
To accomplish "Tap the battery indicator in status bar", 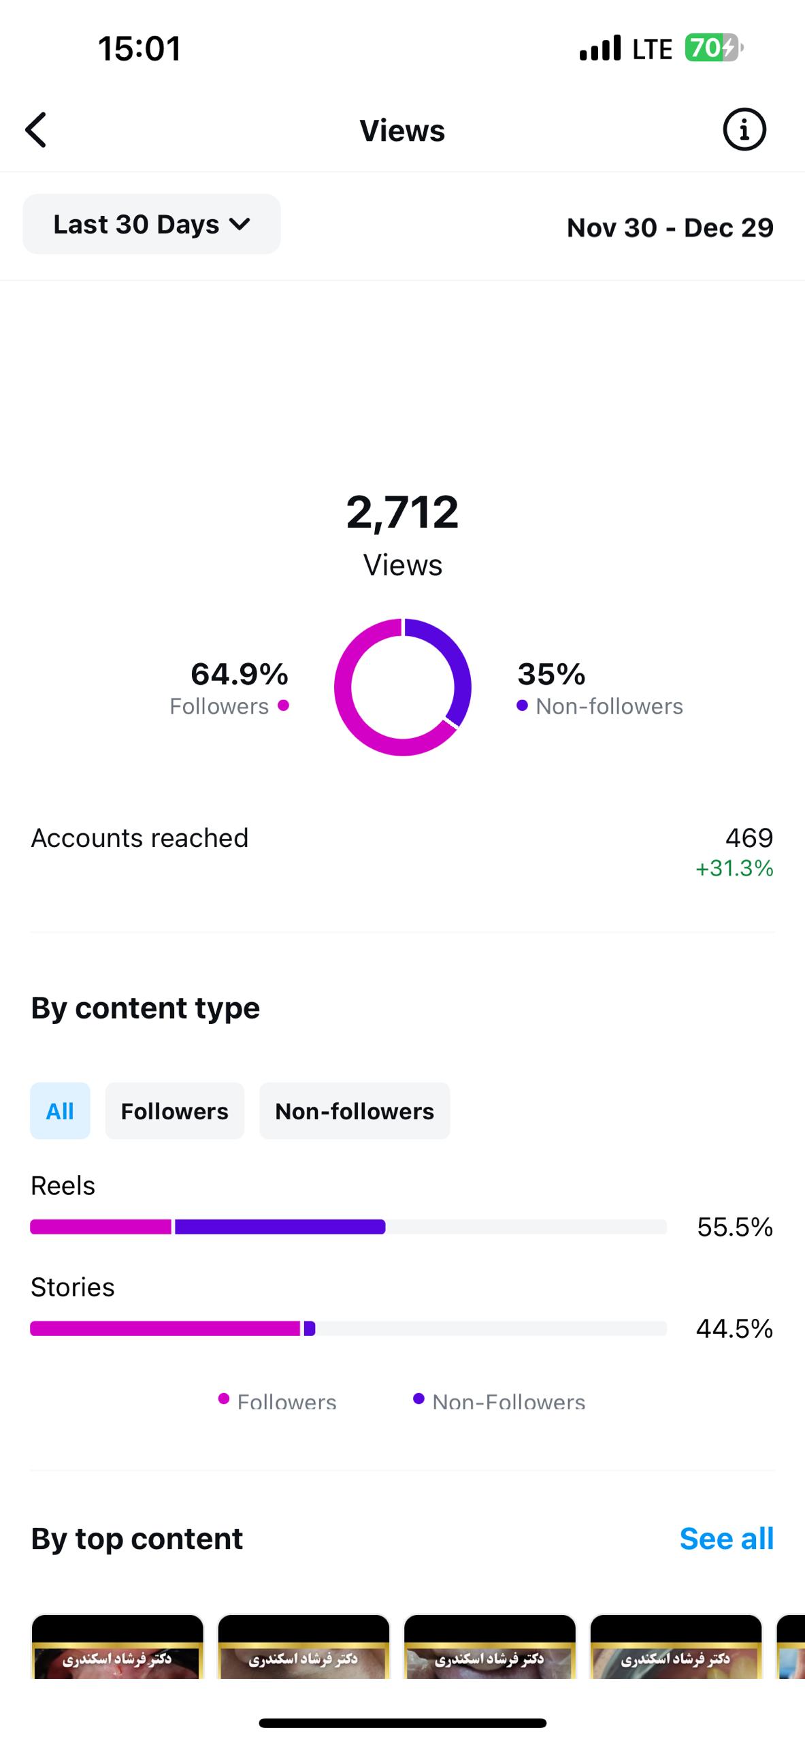I will [x=713, y=48].
